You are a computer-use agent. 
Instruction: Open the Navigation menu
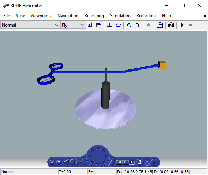point(68,16)
